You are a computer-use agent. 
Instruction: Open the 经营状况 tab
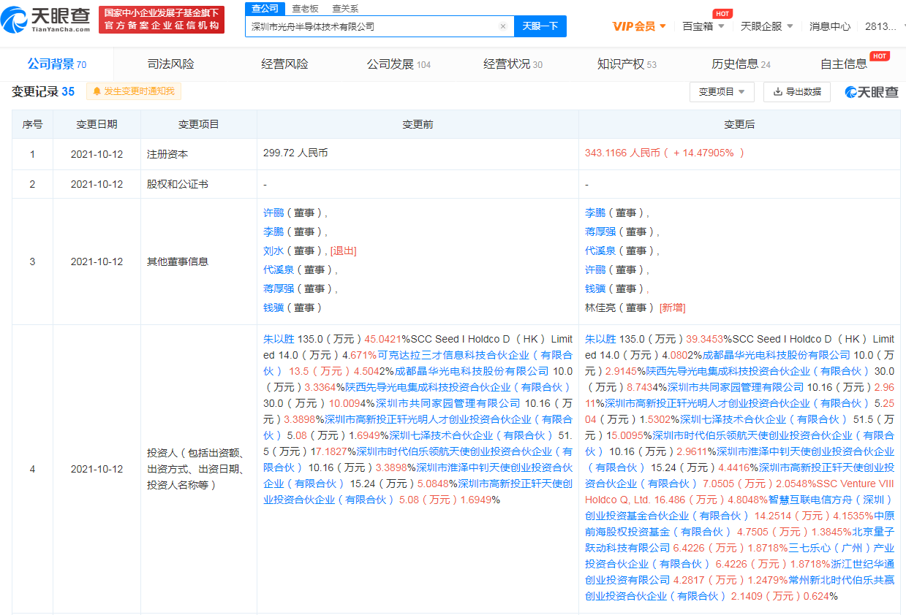tap(513, 64)
